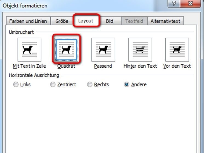Click the 'Vor den Text' label
The image size is (204, 153).
click(x=177, y=66)
